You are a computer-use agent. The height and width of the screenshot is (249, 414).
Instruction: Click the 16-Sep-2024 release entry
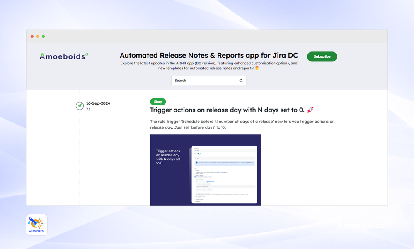[97, 103]
